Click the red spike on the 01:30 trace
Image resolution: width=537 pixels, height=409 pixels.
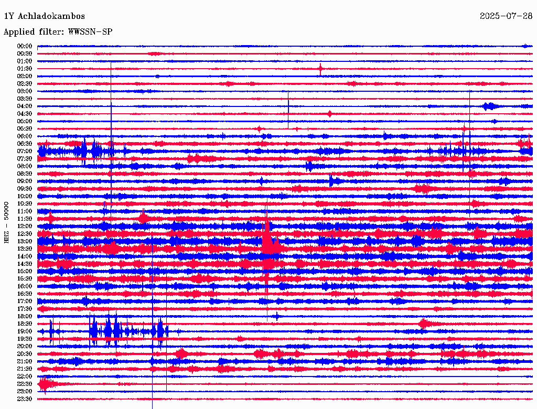pyautogui.click(x=320, y=69)
